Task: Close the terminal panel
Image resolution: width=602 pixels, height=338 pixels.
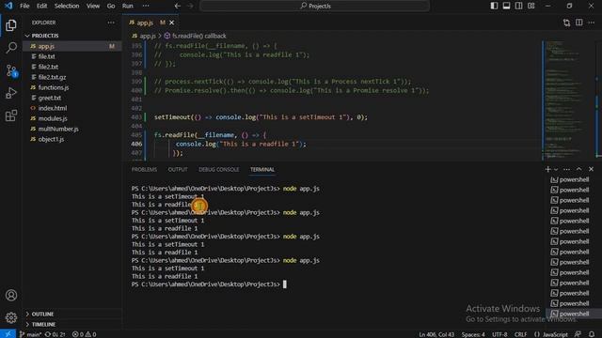Action: coord(591,169)
